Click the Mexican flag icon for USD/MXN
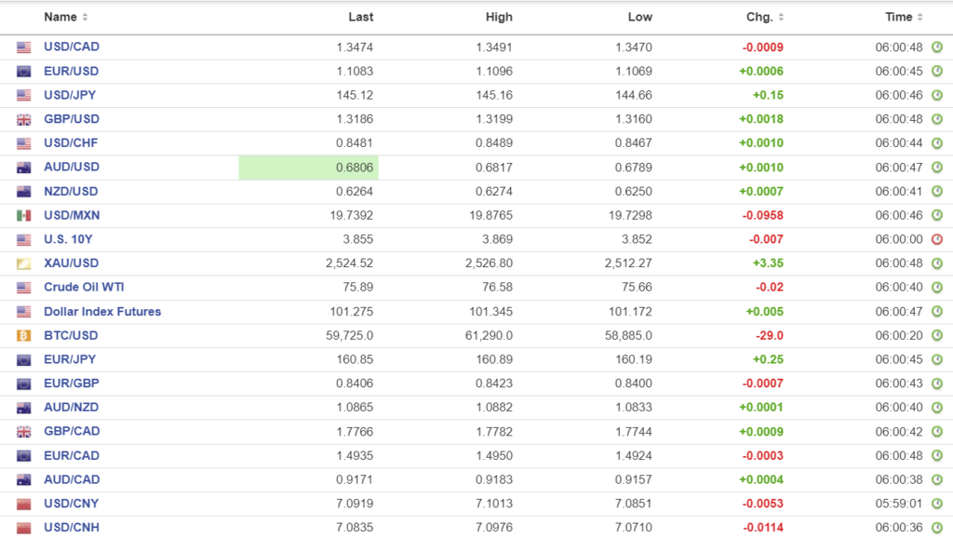 pos(23,215)
